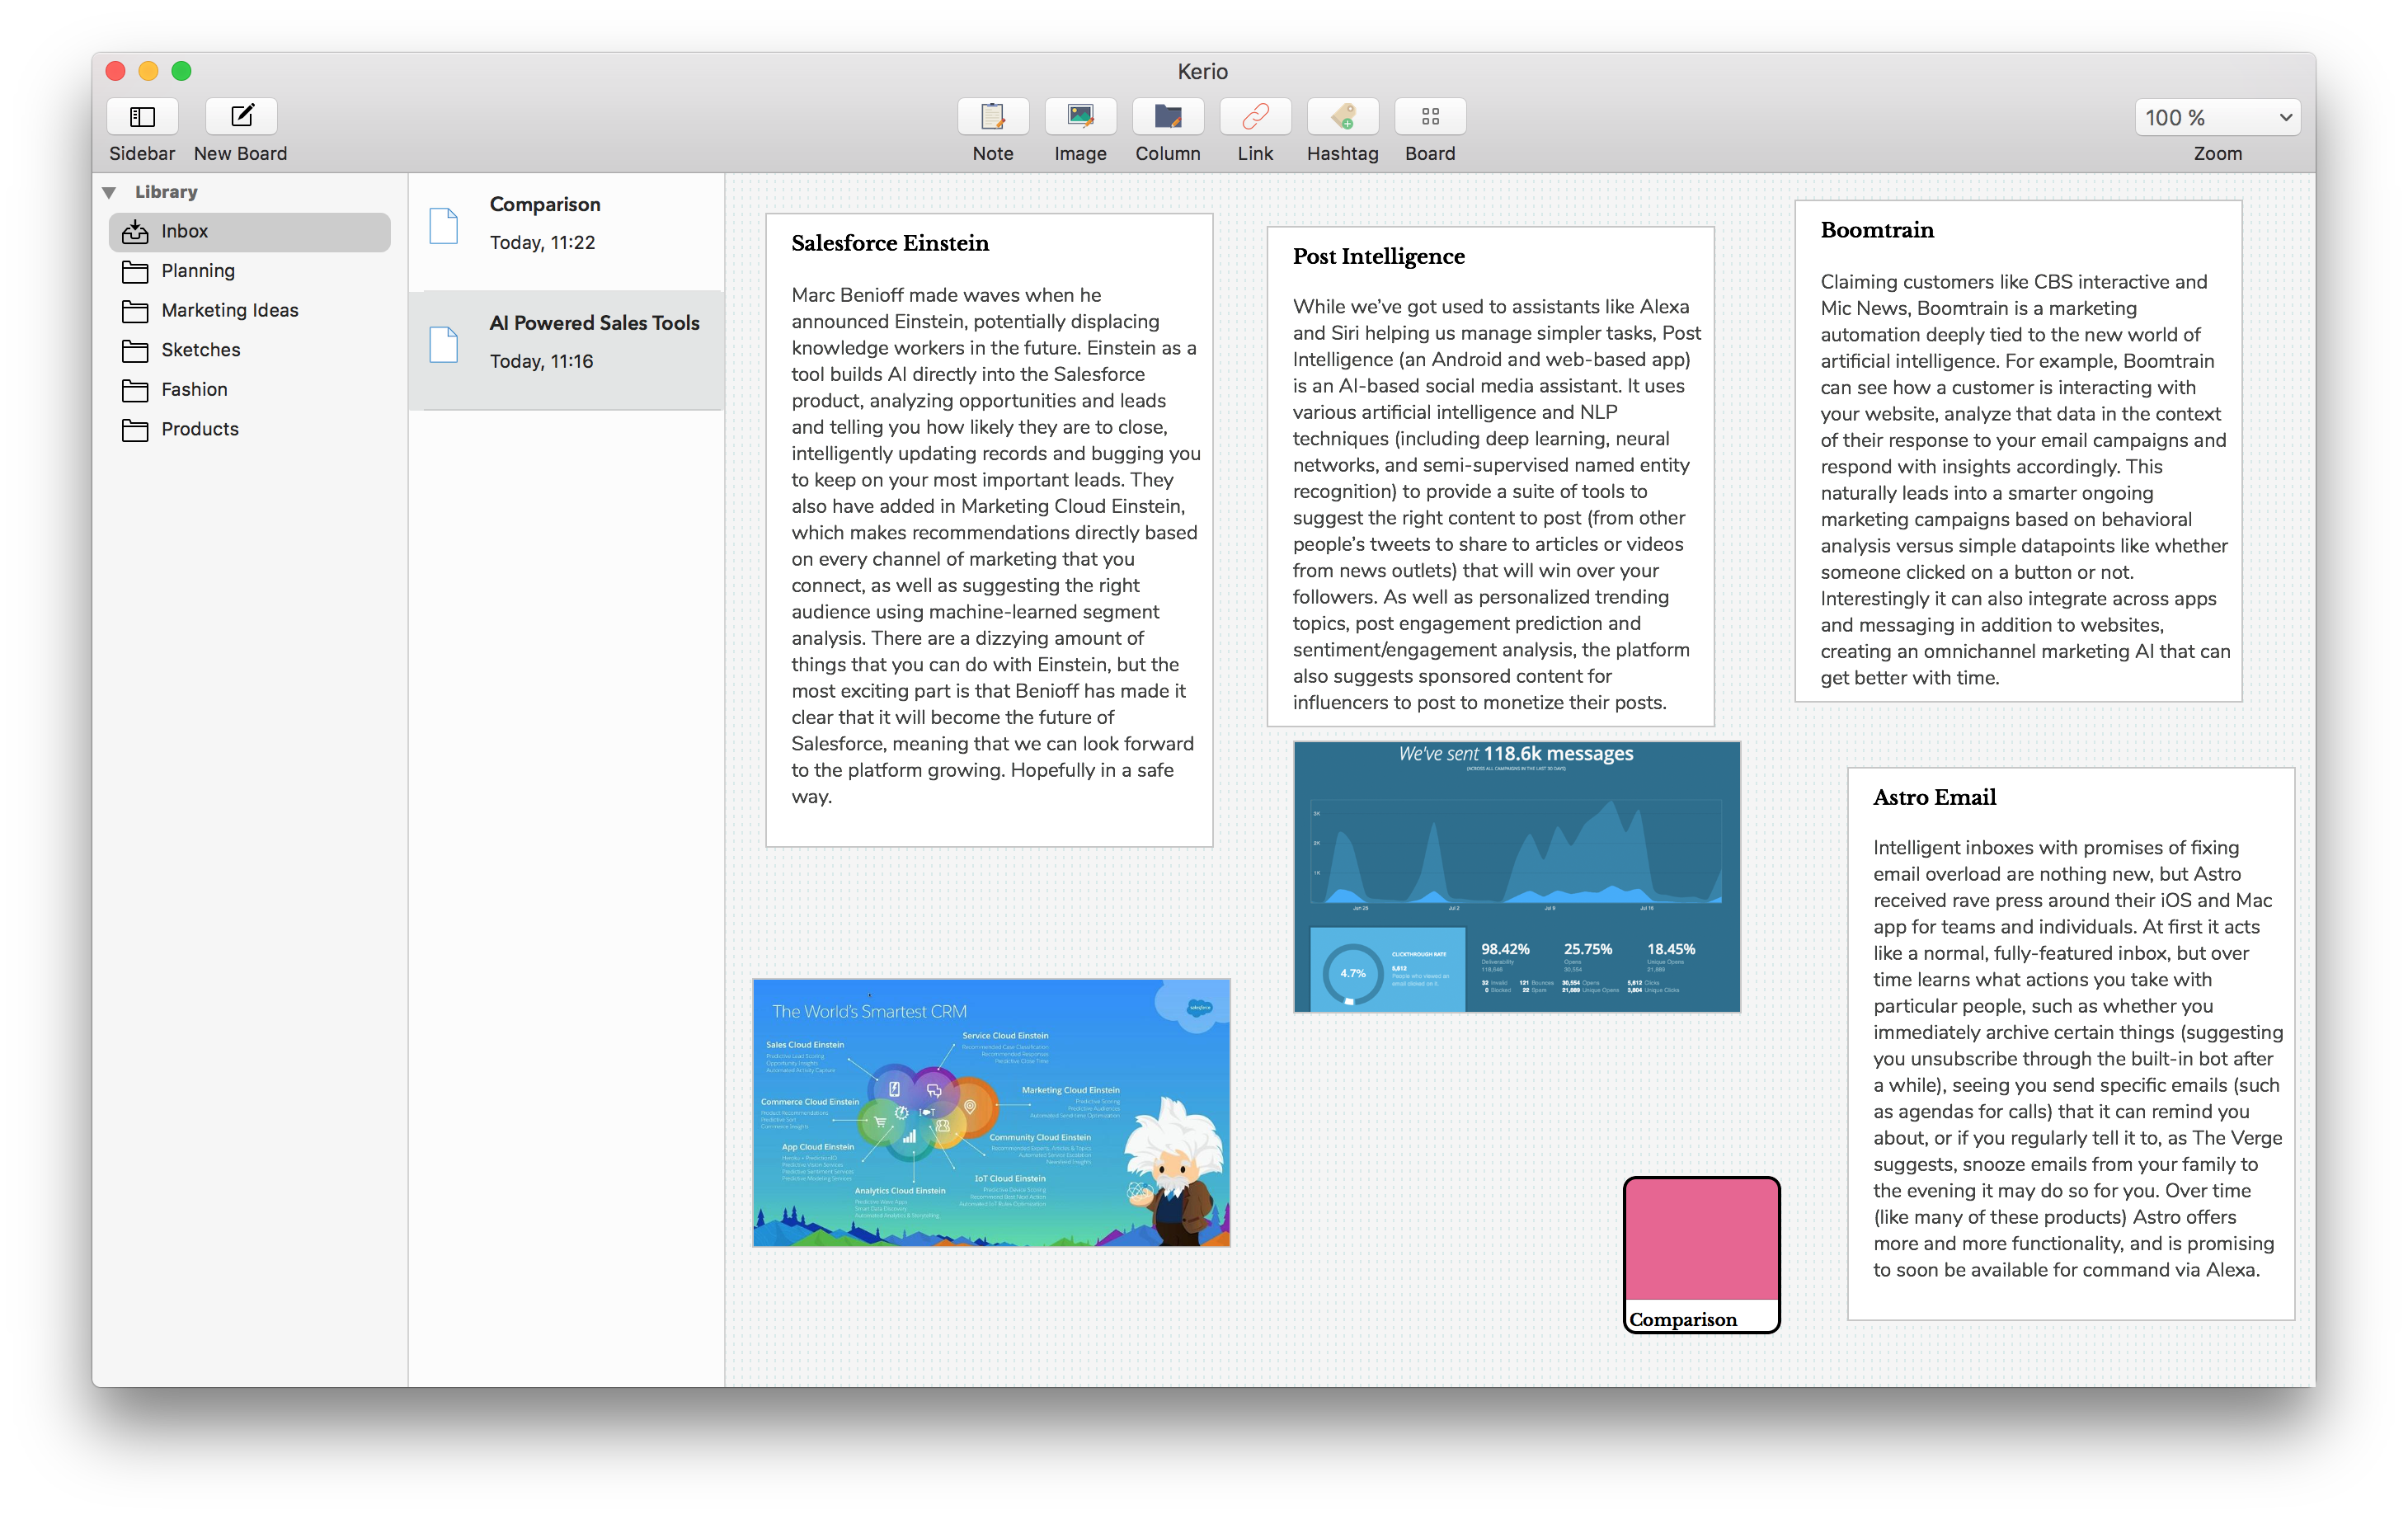Select the Boomtrain note heading
This screenshot has height=1519, width=2408.
(1876, 230)
